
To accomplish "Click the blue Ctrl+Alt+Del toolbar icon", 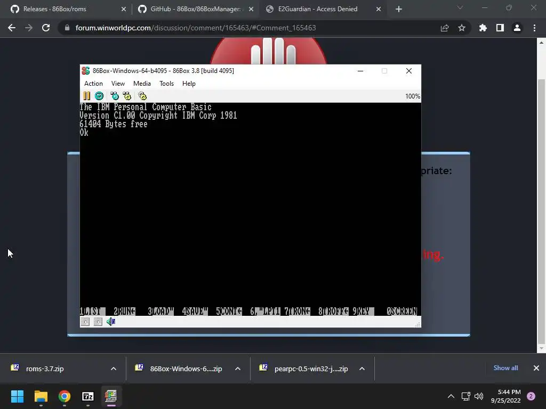I will [x=115, y=96].
